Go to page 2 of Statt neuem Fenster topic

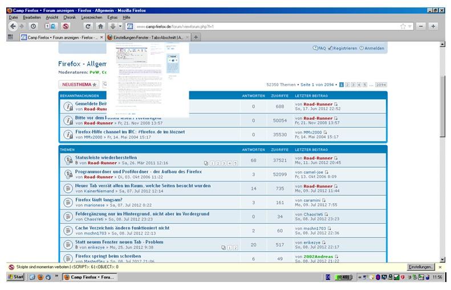(235, 248)
